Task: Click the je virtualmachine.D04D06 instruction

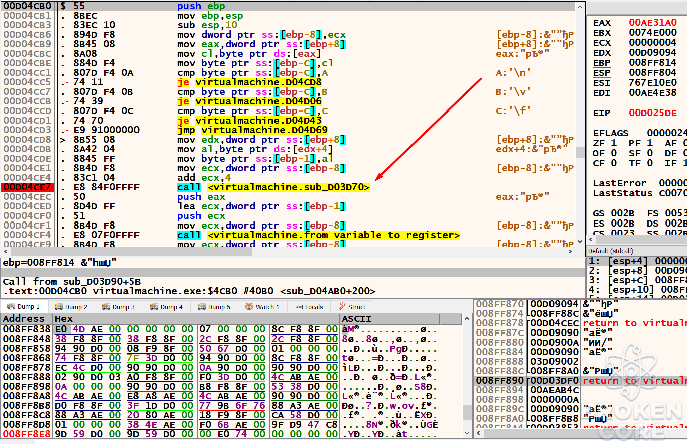Action: [249, 101]
